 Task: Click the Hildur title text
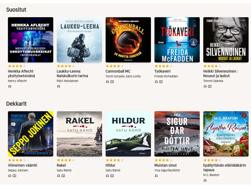(x=110, y=165)
